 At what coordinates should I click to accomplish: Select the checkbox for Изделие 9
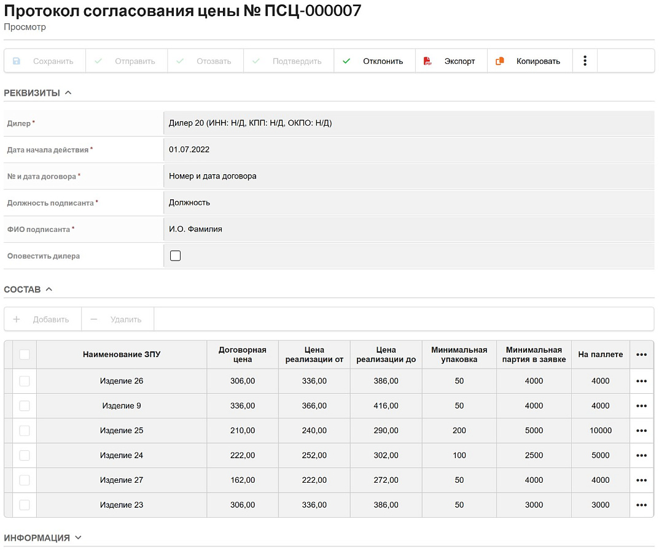[25, 406]
